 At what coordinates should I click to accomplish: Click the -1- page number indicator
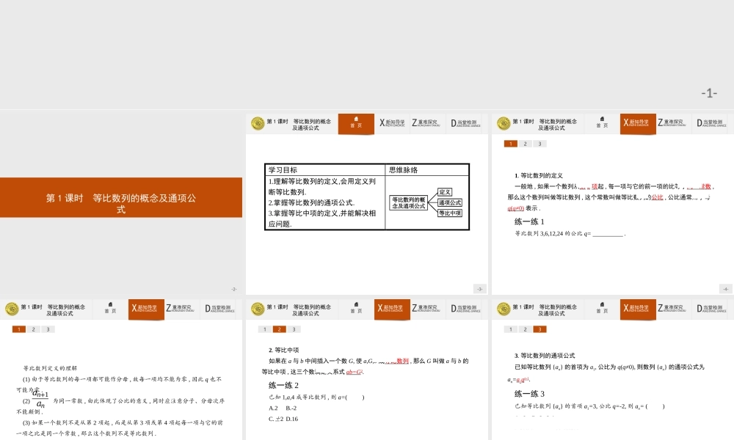coord(708,92)
